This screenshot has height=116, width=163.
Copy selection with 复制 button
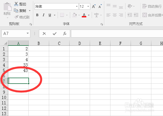coord(20,11)
